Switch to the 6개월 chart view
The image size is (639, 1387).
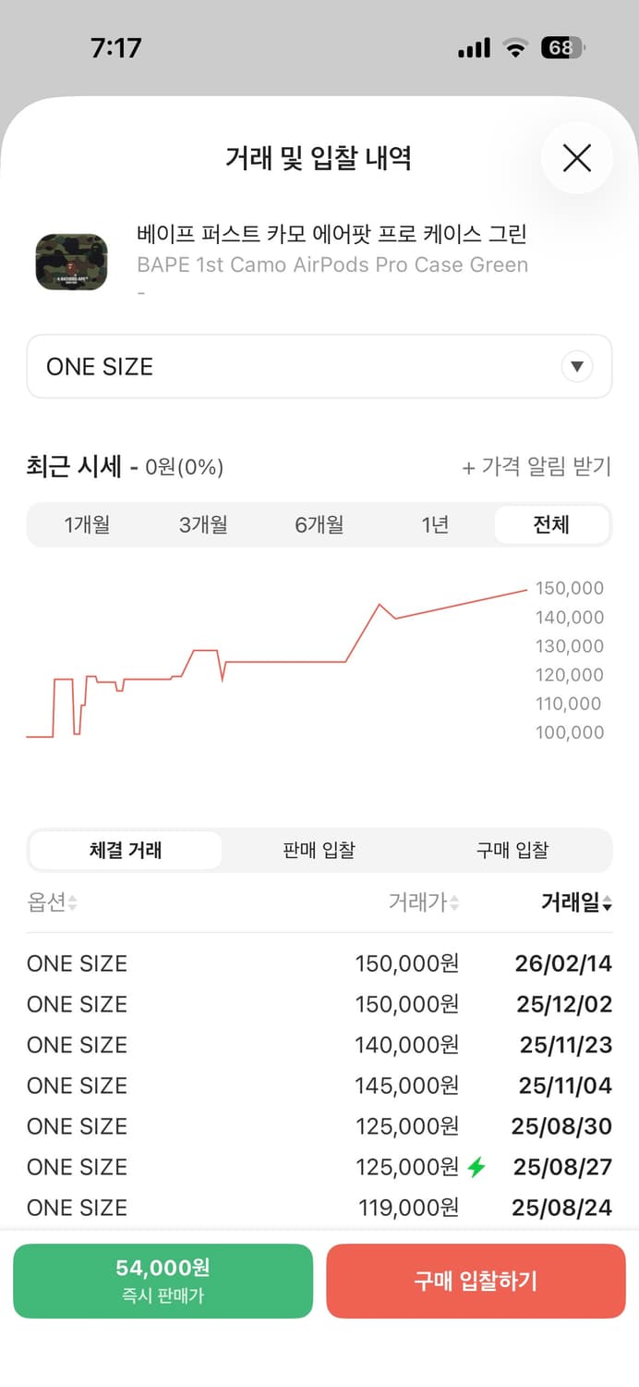tap(319, 524)
